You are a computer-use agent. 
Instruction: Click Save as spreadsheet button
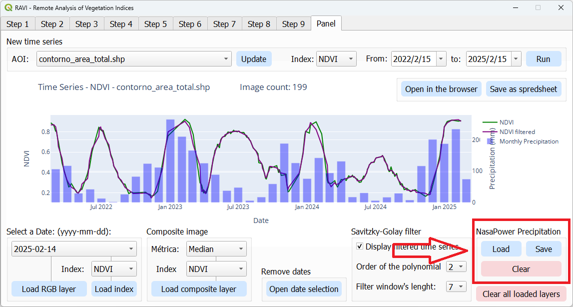click(523, 89)
